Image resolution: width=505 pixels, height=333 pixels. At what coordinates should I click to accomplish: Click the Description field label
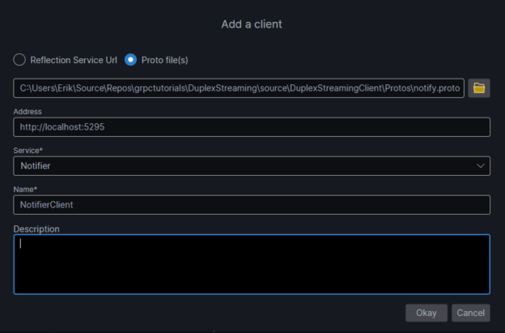point(36,228)
